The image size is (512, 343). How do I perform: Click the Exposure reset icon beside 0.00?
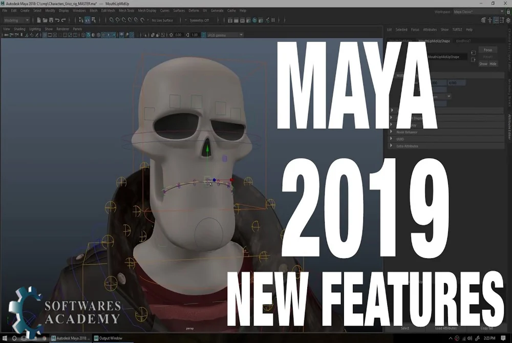coord(171,35)
